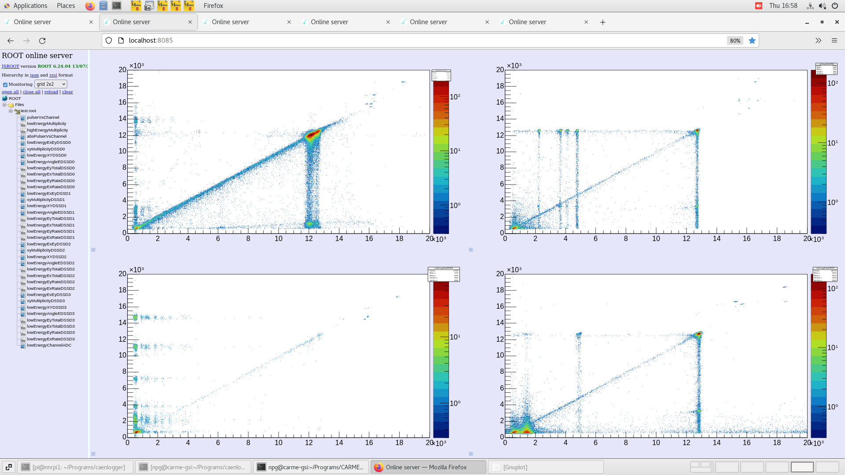Click the reload link above the hierarchy
Screen dimensions: 845x475
51,91
